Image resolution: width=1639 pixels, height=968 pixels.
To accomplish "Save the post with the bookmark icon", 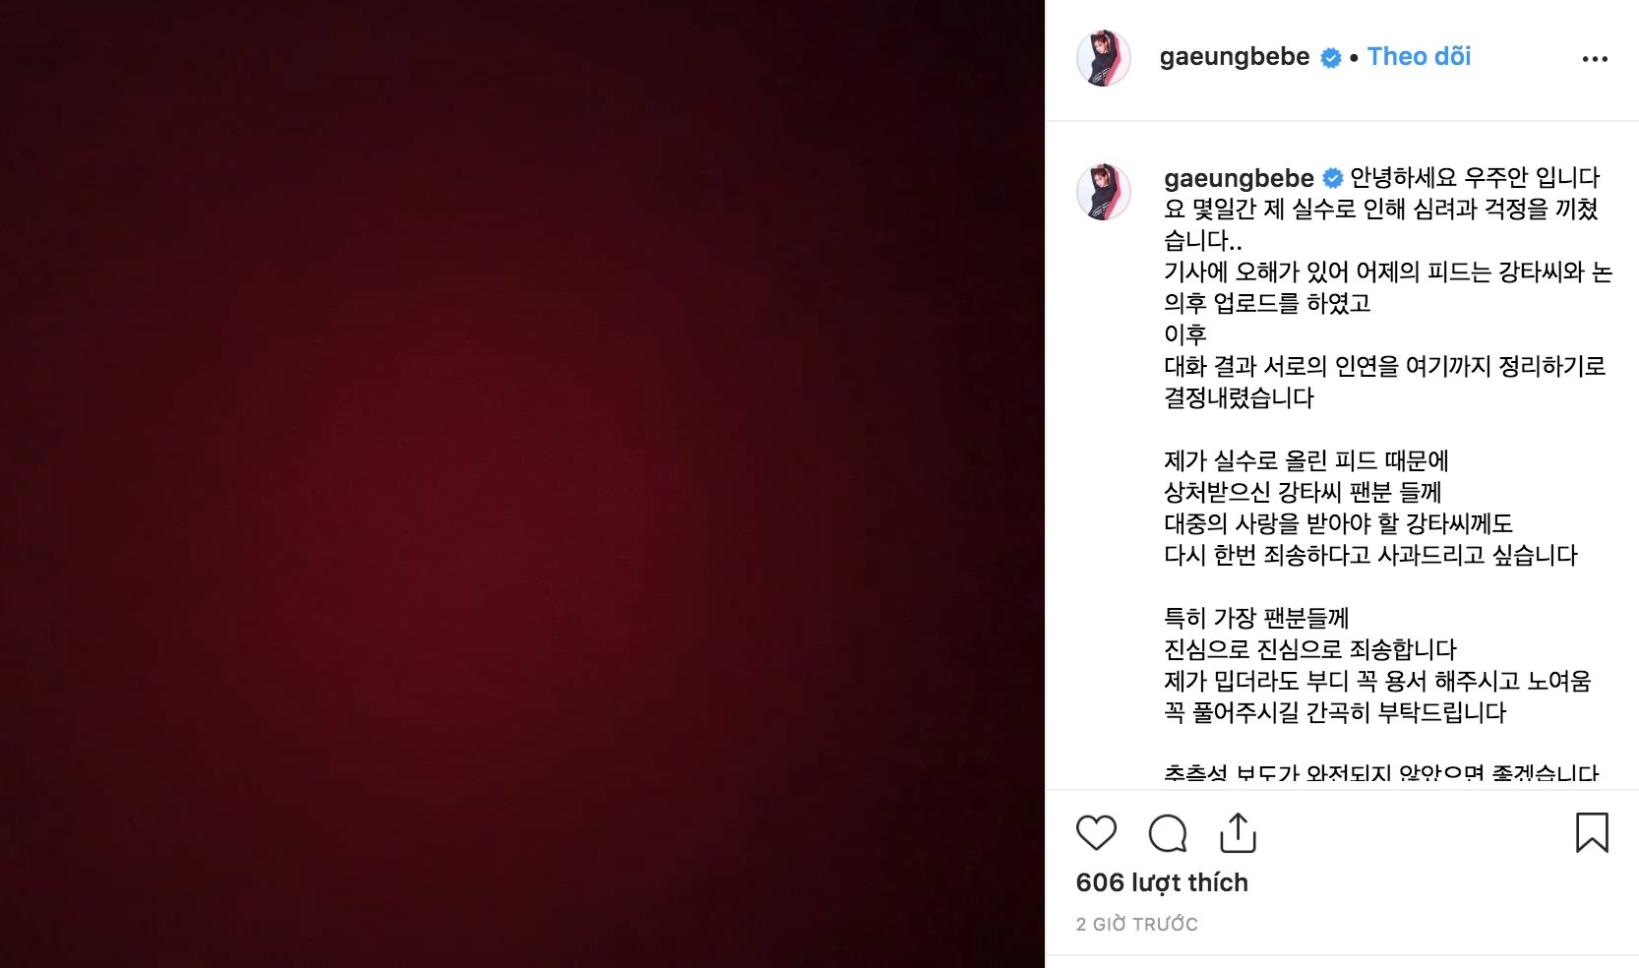I will pyautogui.click(x=1592, y=832).
